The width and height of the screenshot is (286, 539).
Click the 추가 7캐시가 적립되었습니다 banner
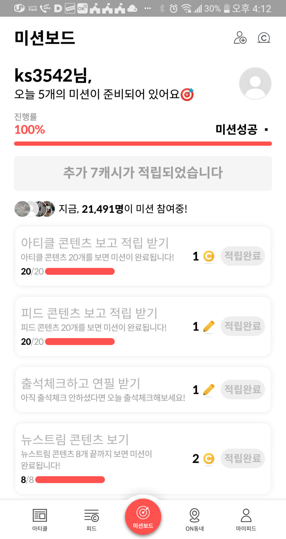click(143, 173)
